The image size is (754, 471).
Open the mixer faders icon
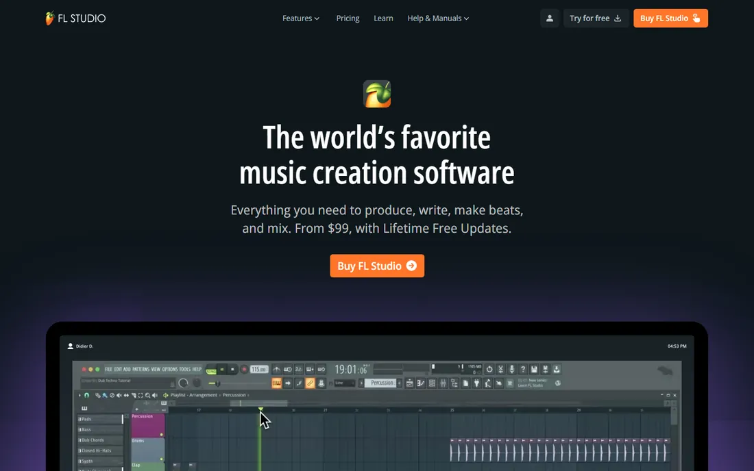[x=443, y=383]
